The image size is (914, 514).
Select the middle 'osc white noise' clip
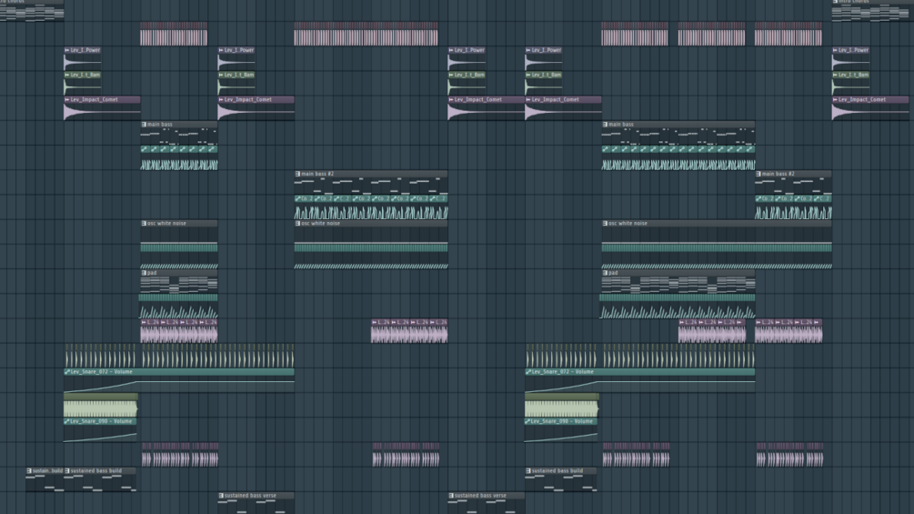click(x=371, y=232)
